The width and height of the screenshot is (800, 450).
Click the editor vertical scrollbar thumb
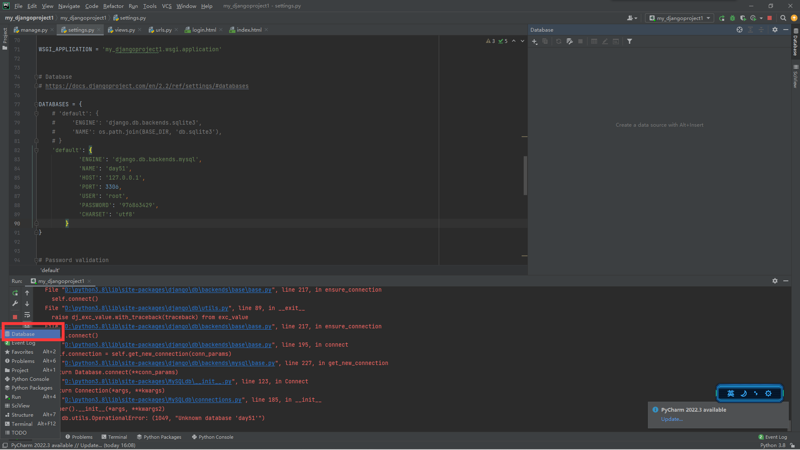tap(525, 175)
